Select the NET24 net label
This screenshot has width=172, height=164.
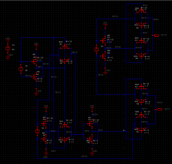coord(95,115)
